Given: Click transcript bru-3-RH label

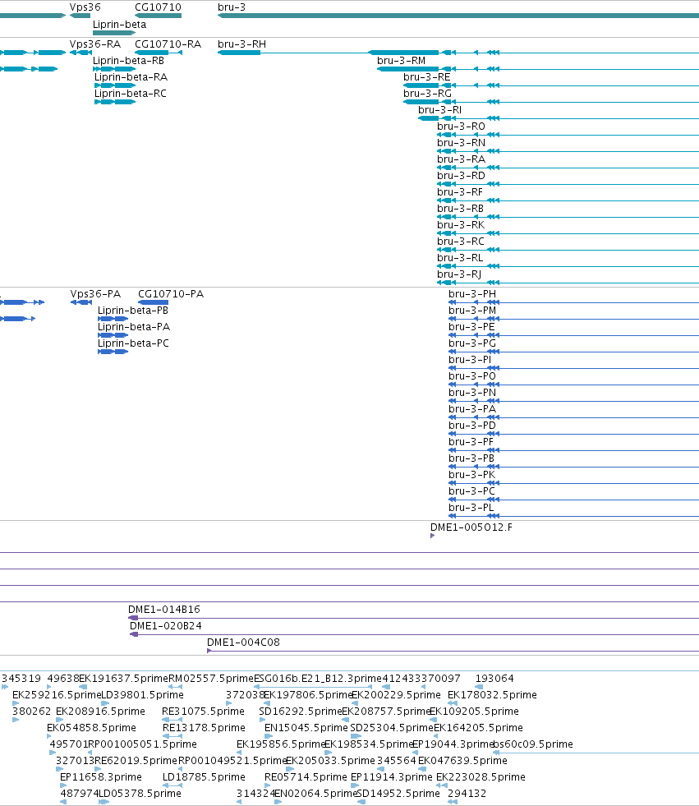Looking at the screenshot, I should coord(241,44).
